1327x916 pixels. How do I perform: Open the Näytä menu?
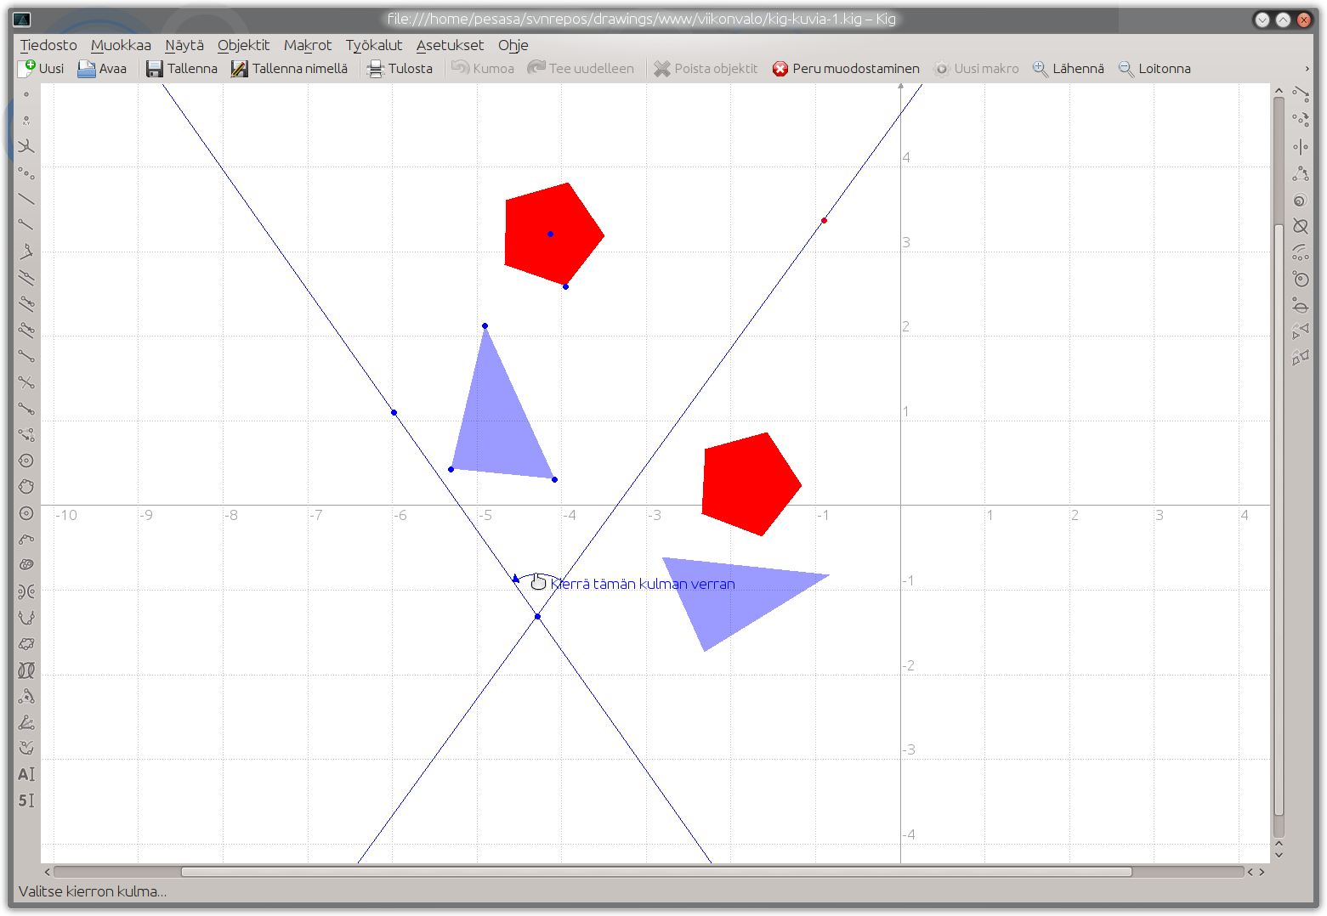(x=184, y=45)
